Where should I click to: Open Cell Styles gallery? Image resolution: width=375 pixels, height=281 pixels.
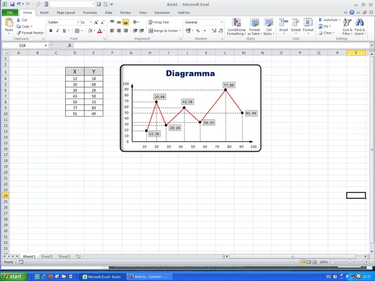tap(269, 27)
